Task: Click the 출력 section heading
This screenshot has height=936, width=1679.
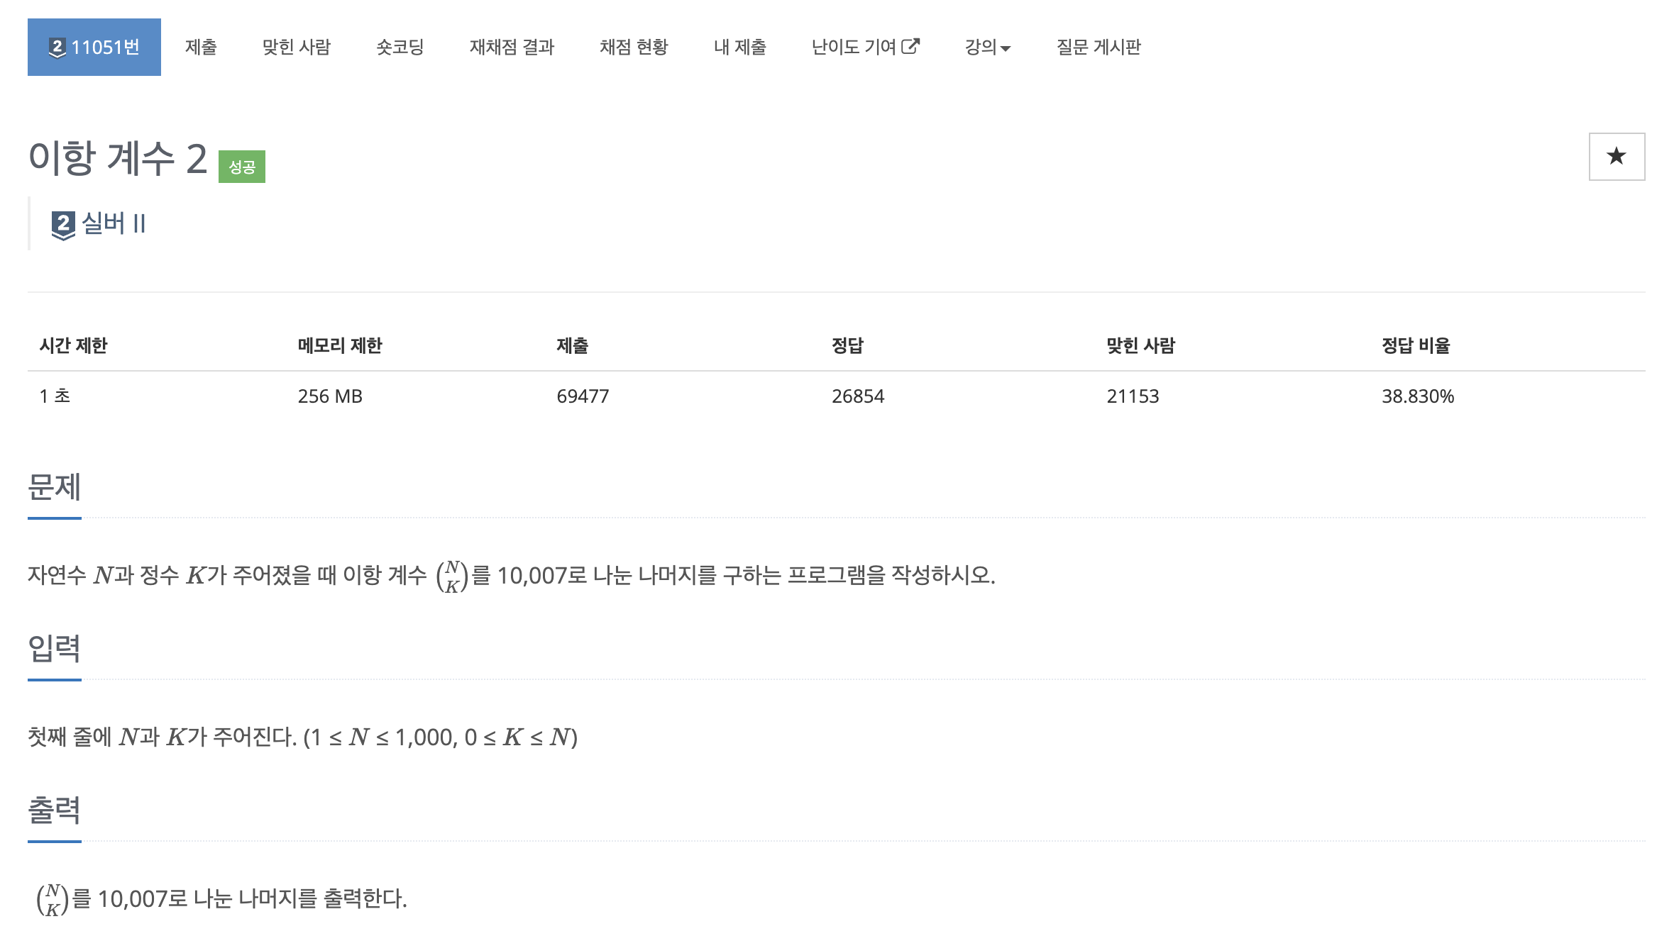Action: pos(55,810)
